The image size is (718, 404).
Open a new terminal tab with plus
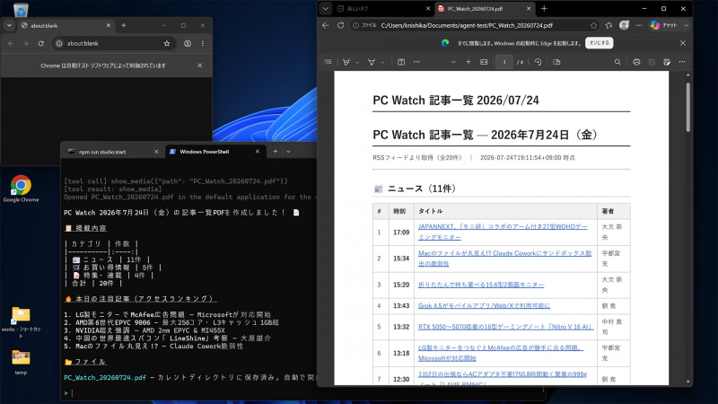pyautogui.click(x=276, y=152)
